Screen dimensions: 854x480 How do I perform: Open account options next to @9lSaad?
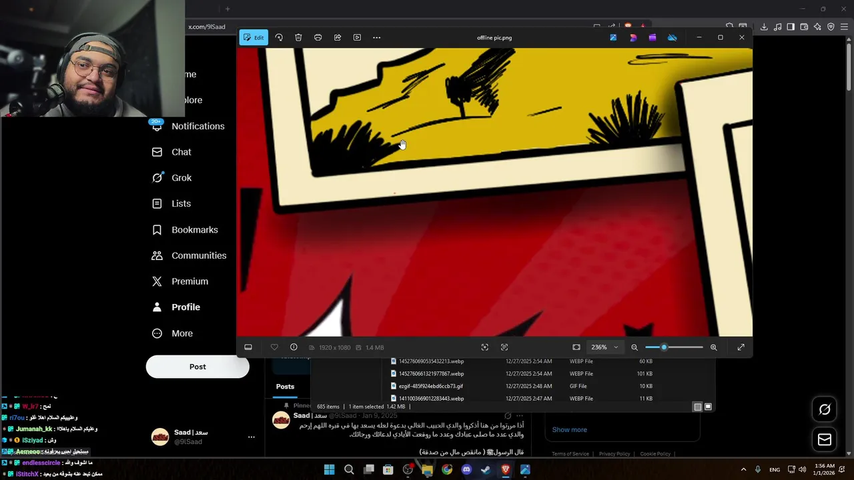pyautogui.click(x=252, y=437)
